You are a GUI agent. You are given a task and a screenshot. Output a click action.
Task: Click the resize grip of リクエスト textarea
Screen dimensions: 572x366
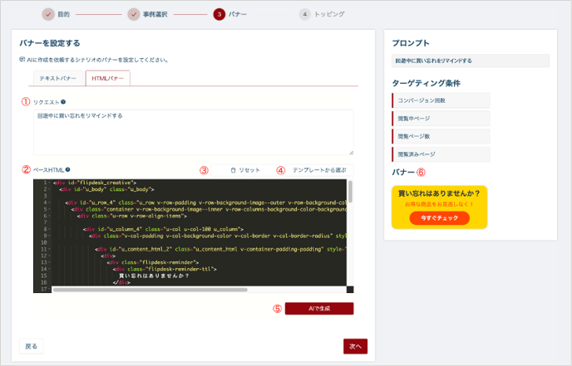tap(351, 152)
